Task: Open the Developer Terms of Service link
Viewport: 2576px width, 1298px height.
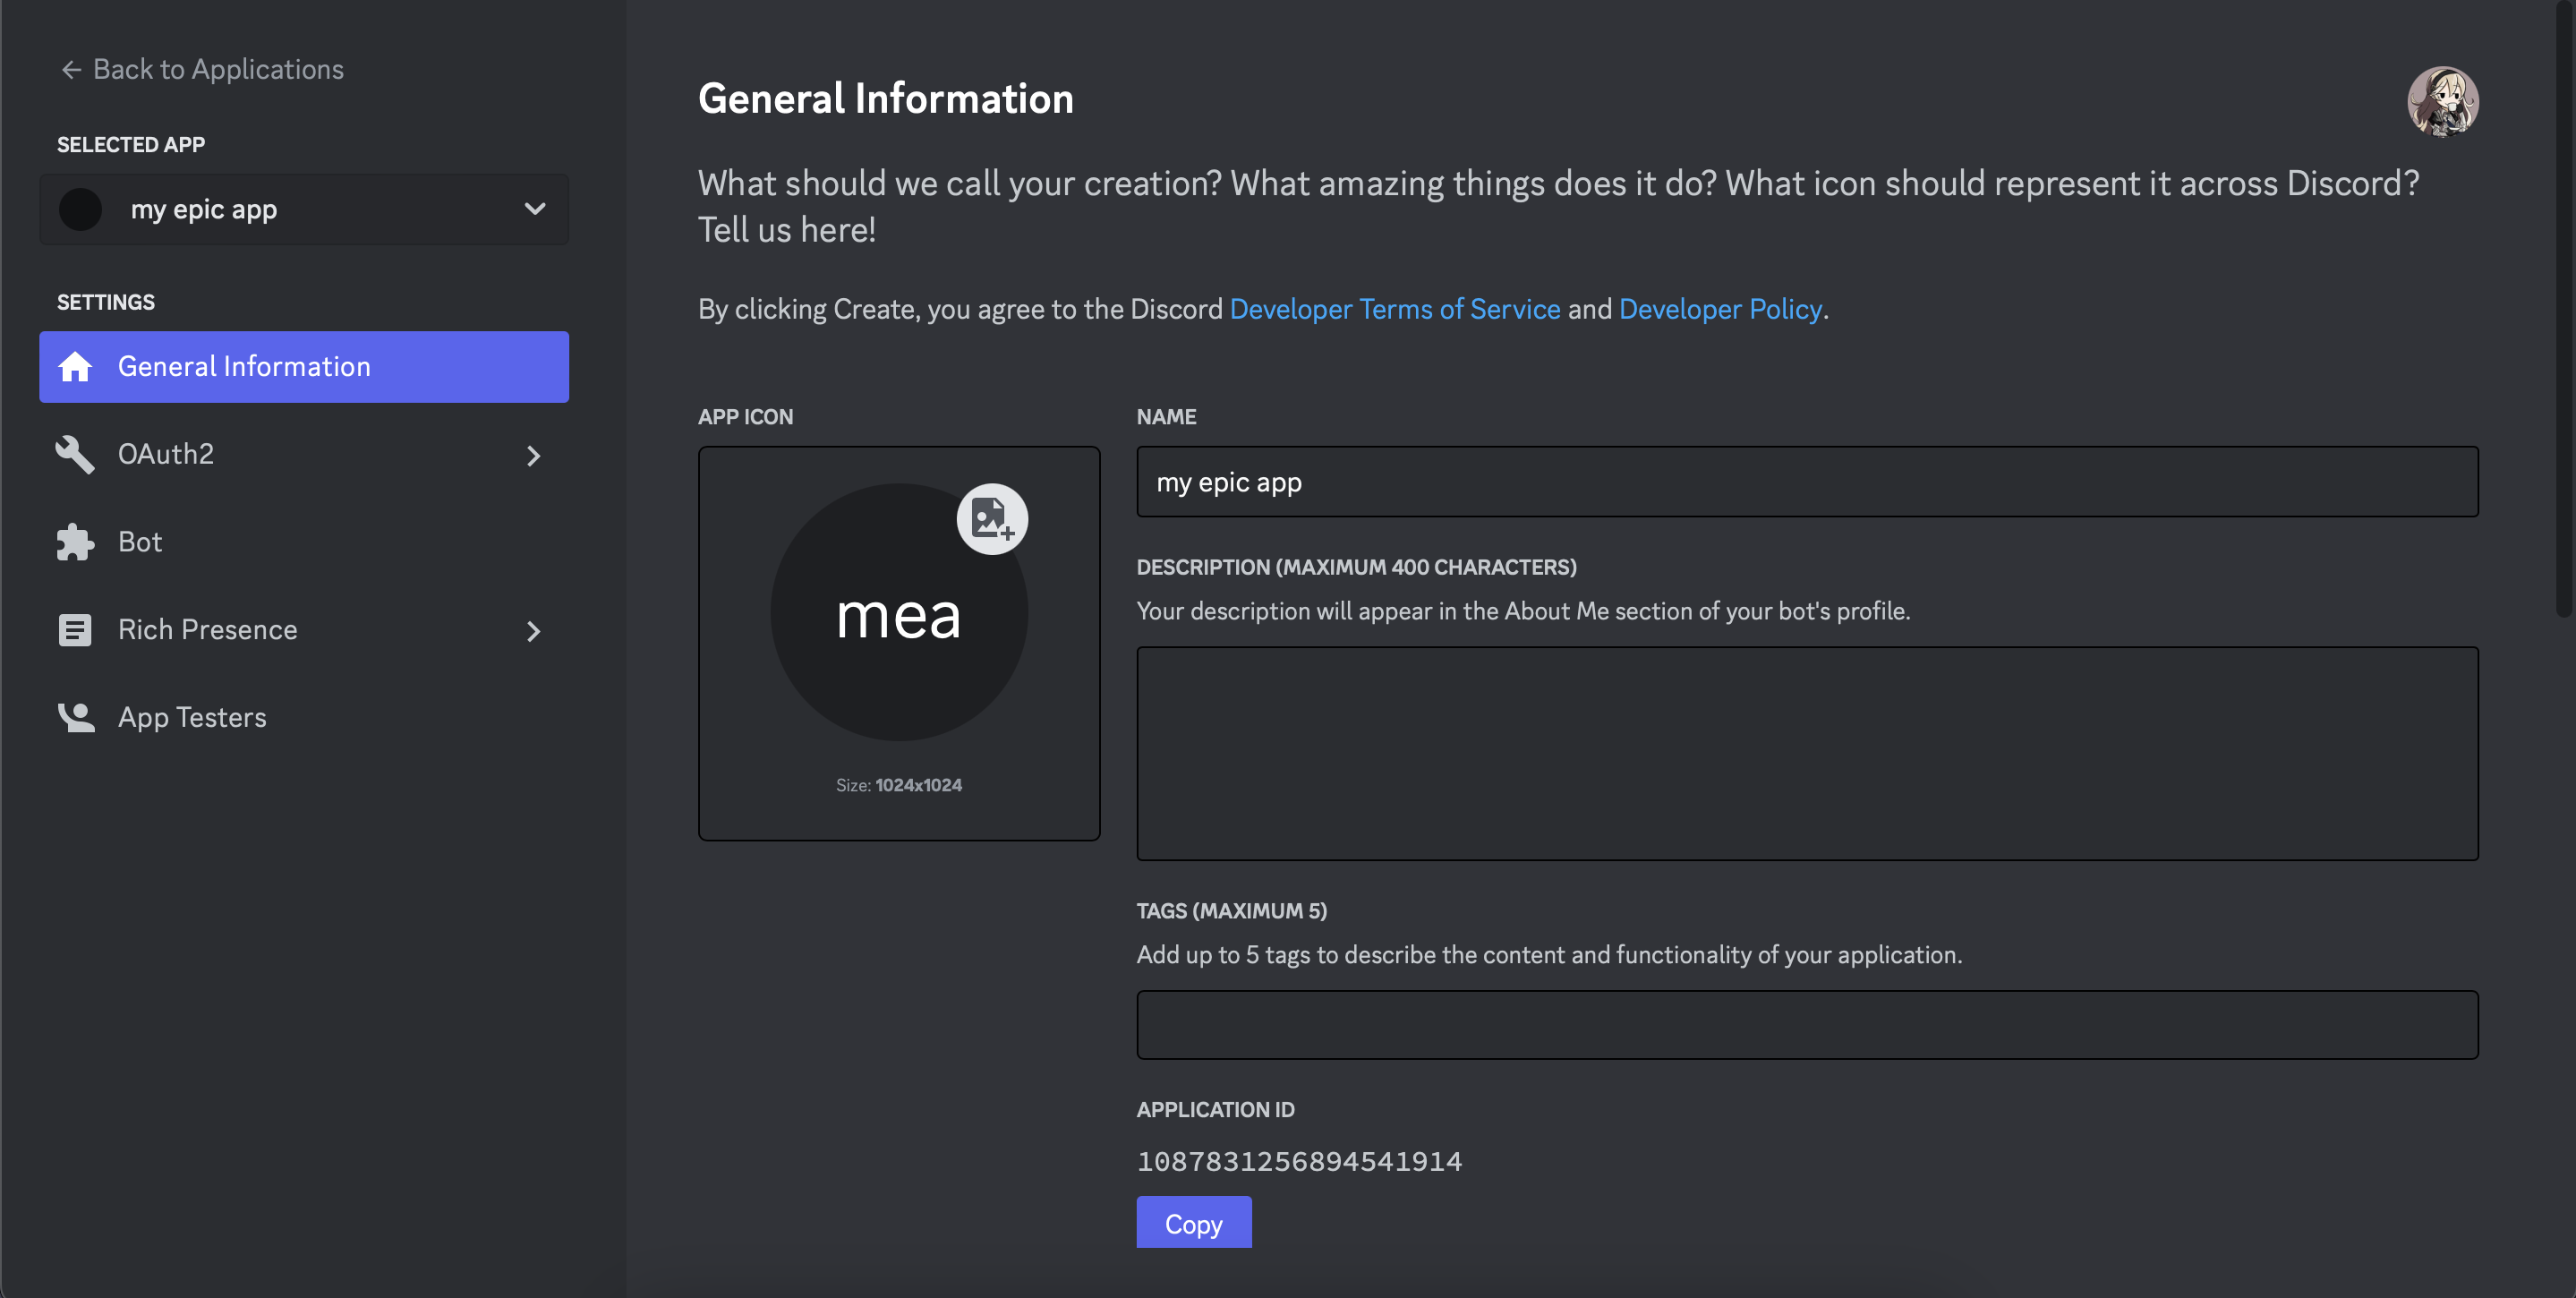Action: [x=1394, y=309]
